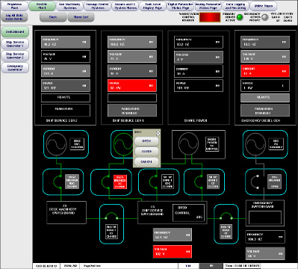Open the Alarm List
Viewport: 298px width, 269px height.
(x=81, y=17)
